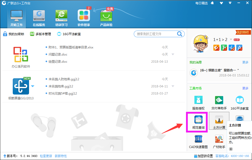Image resolution: width=252 pixels, height=160 pixels.
Task: Open the 产品体验 shopping bag tab
Action: pyautogui.click(x=106, y=18)
